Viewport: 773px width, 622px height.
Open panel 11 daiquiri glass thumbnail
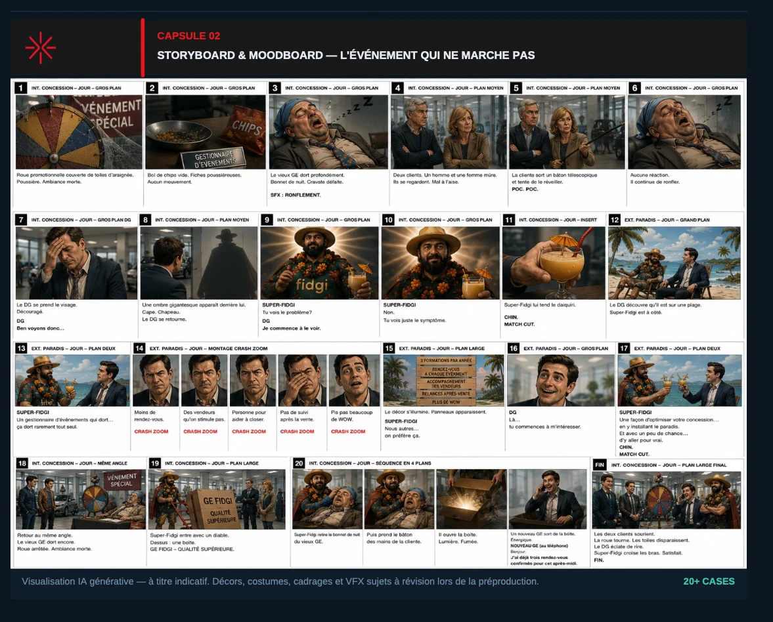click(554, 263)
